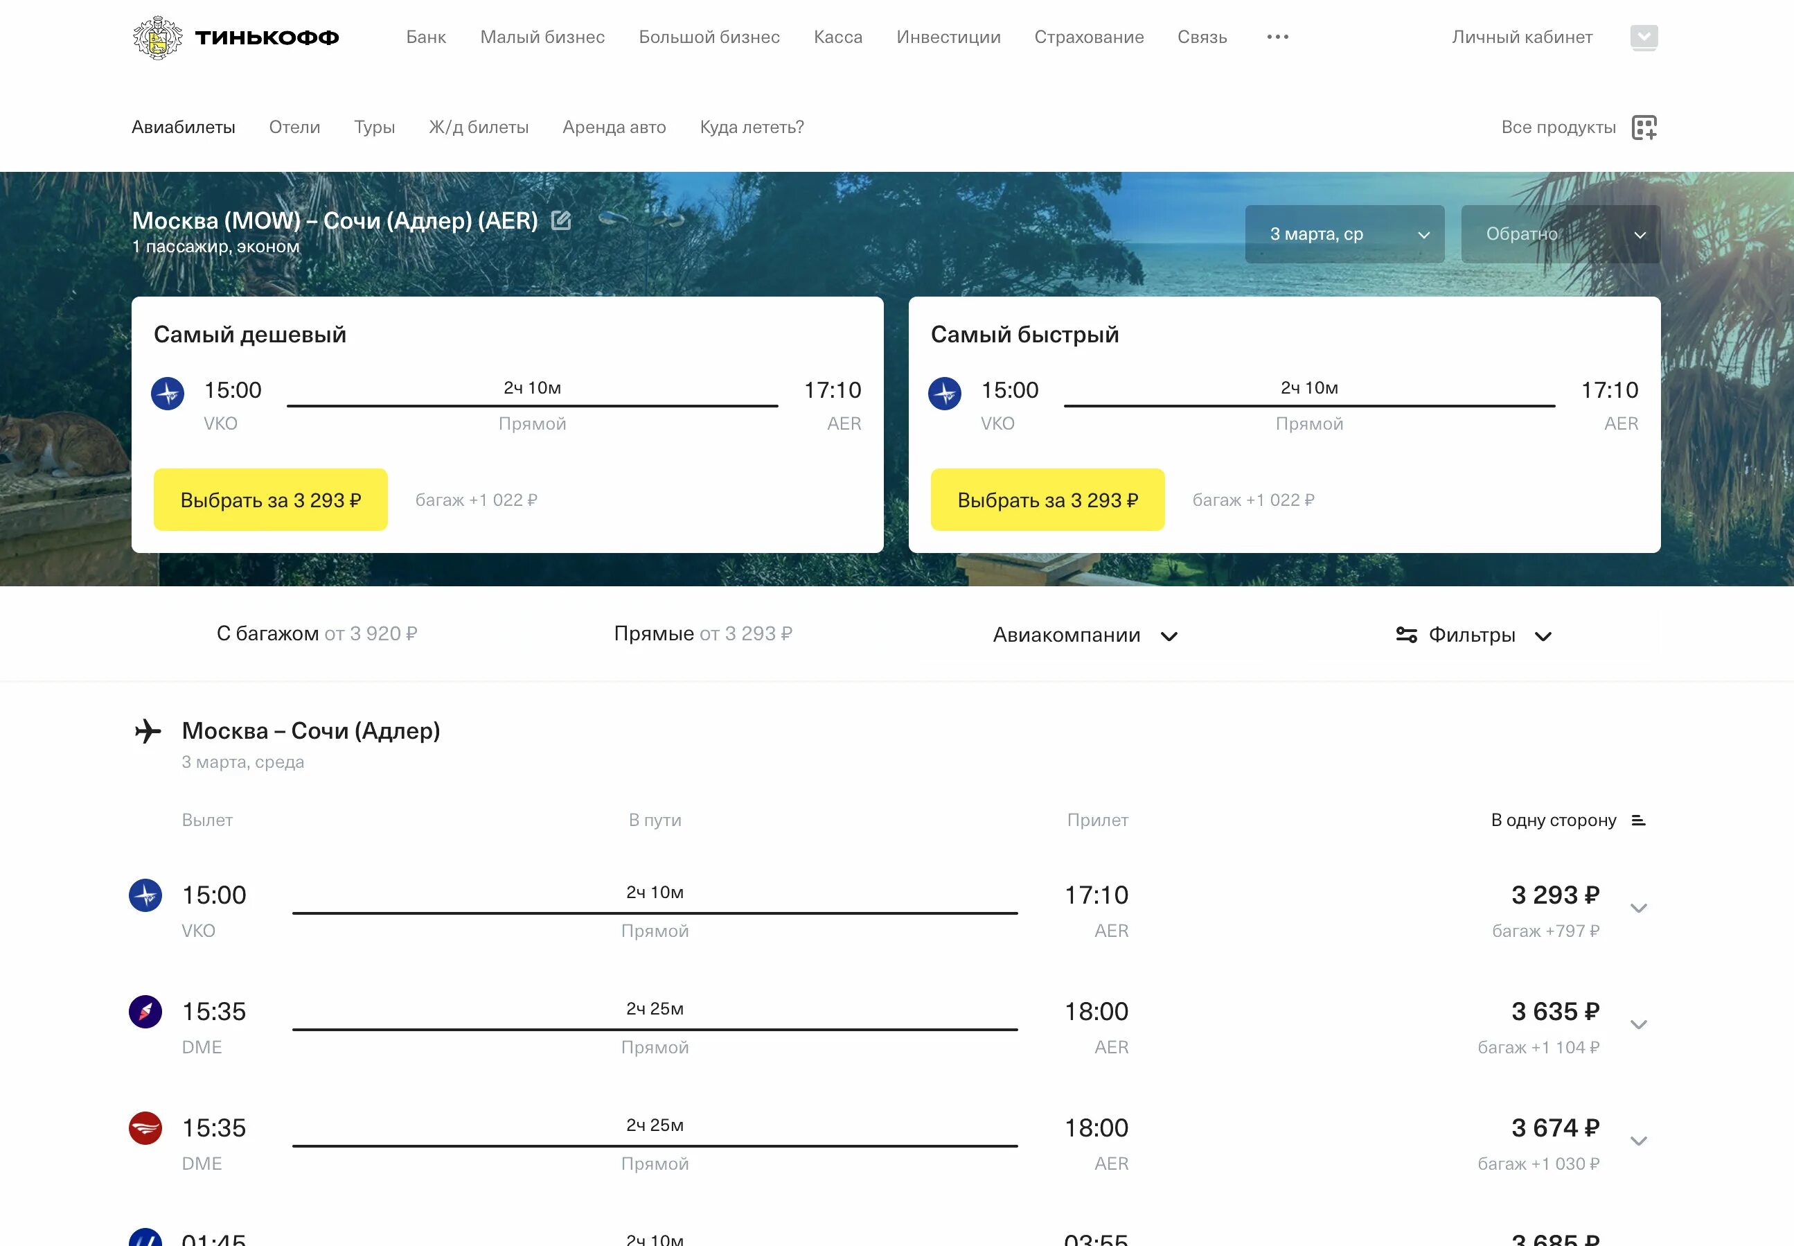This screenshot has height=1246, width=1794.
Task: Click the В одну сторону sort label
Action: click(x=1553, y=821)
